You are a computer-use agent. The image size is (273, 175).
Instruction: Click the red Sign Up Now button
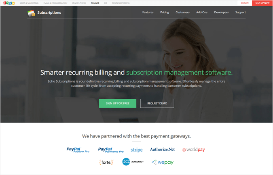point(262,3)
